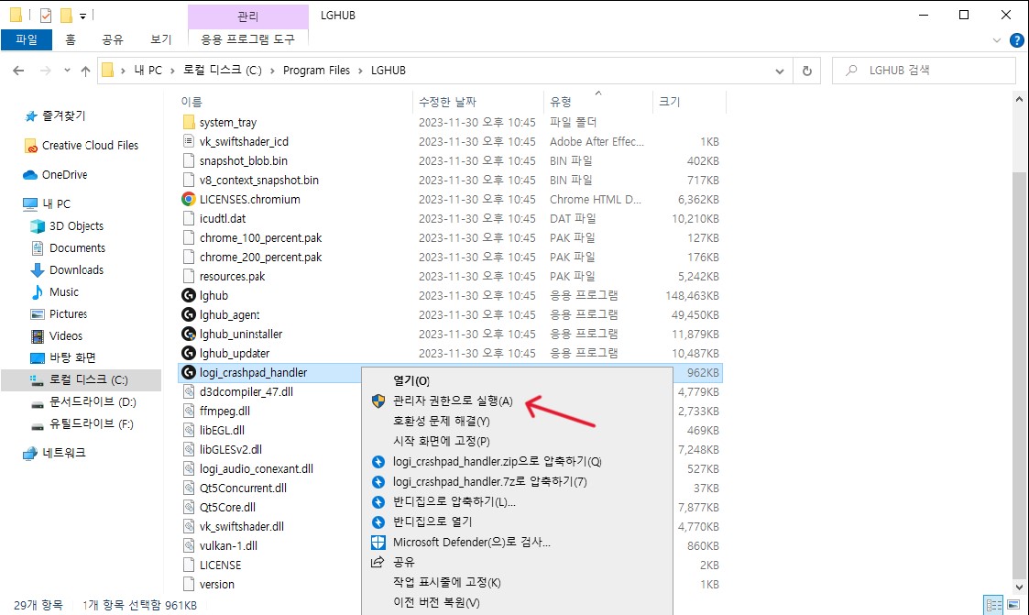The image size is (1029, 615).
Task: Open the 보기 ribbon tab
Action: 160,39
